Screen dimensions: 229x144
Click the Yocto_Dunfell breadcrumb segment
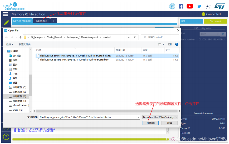(x=55, y=37)
